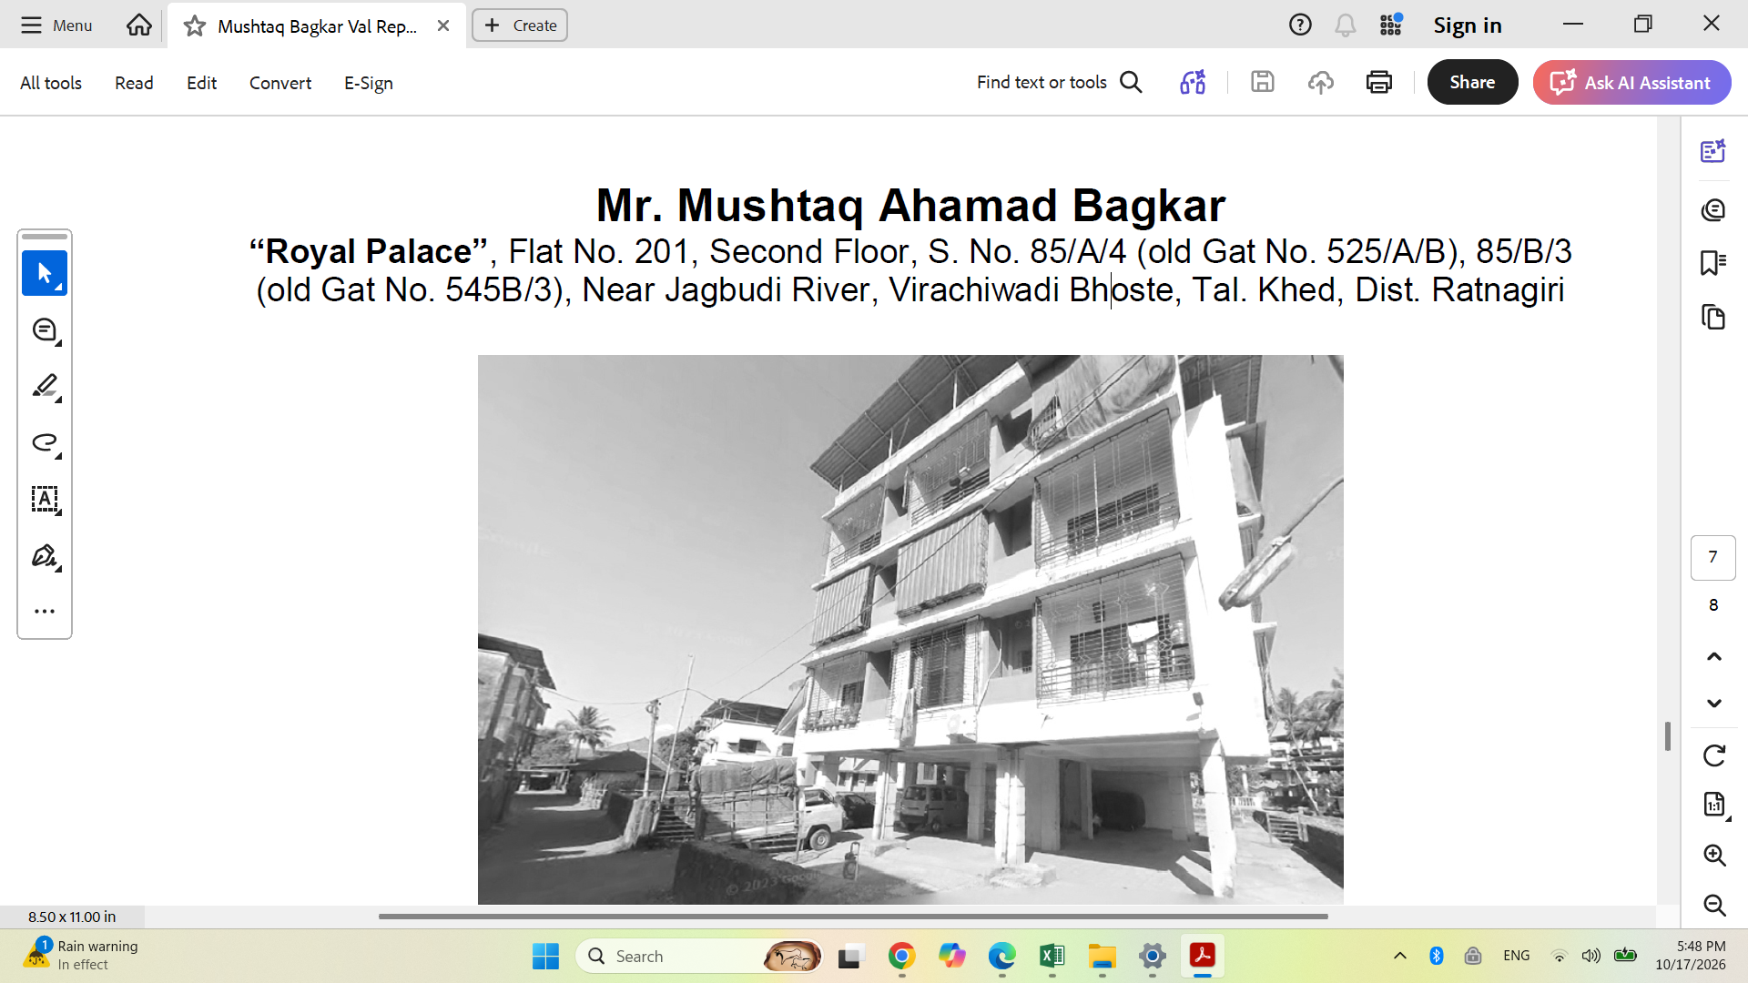The height and width of the screenshot is (983, 1748).
Task: Open the comments panel in right sidebar
Action: click(1713, 210)
